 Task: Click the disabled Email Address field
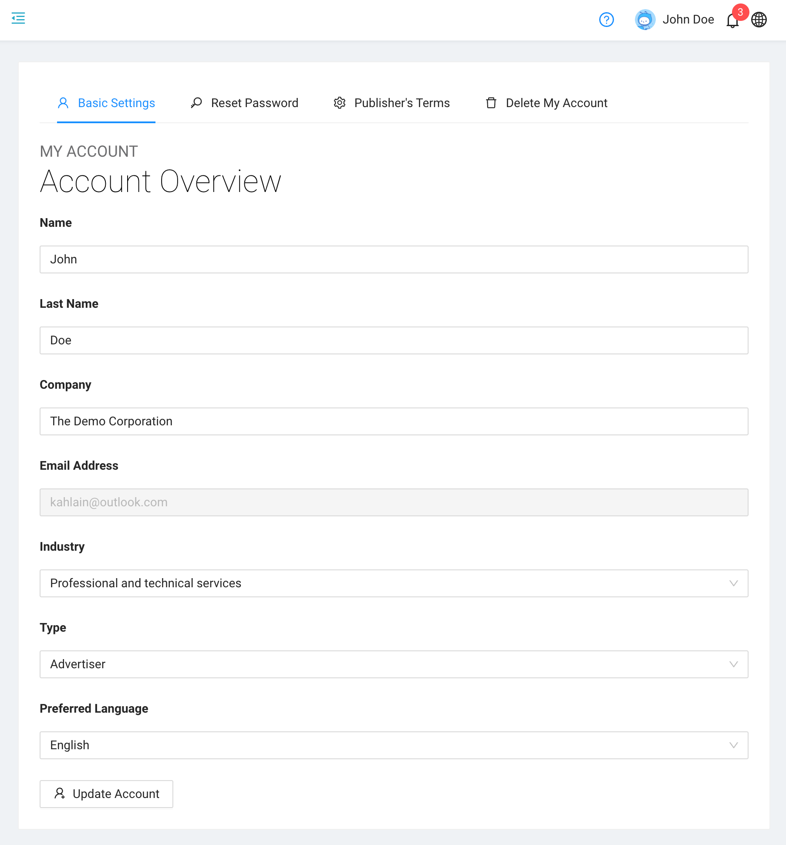(394, 502)
